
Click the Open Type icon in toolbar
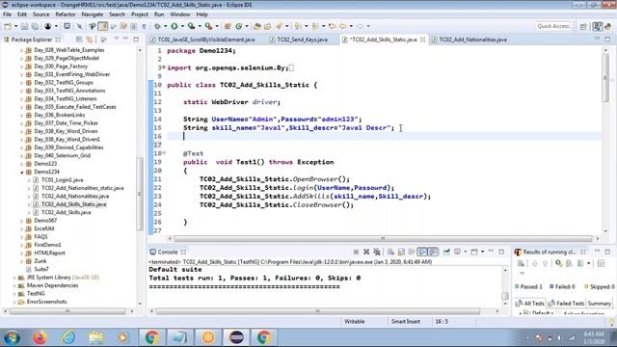257,26
